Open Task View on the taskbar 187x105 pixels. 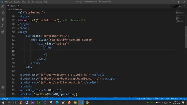pos(15,102)
